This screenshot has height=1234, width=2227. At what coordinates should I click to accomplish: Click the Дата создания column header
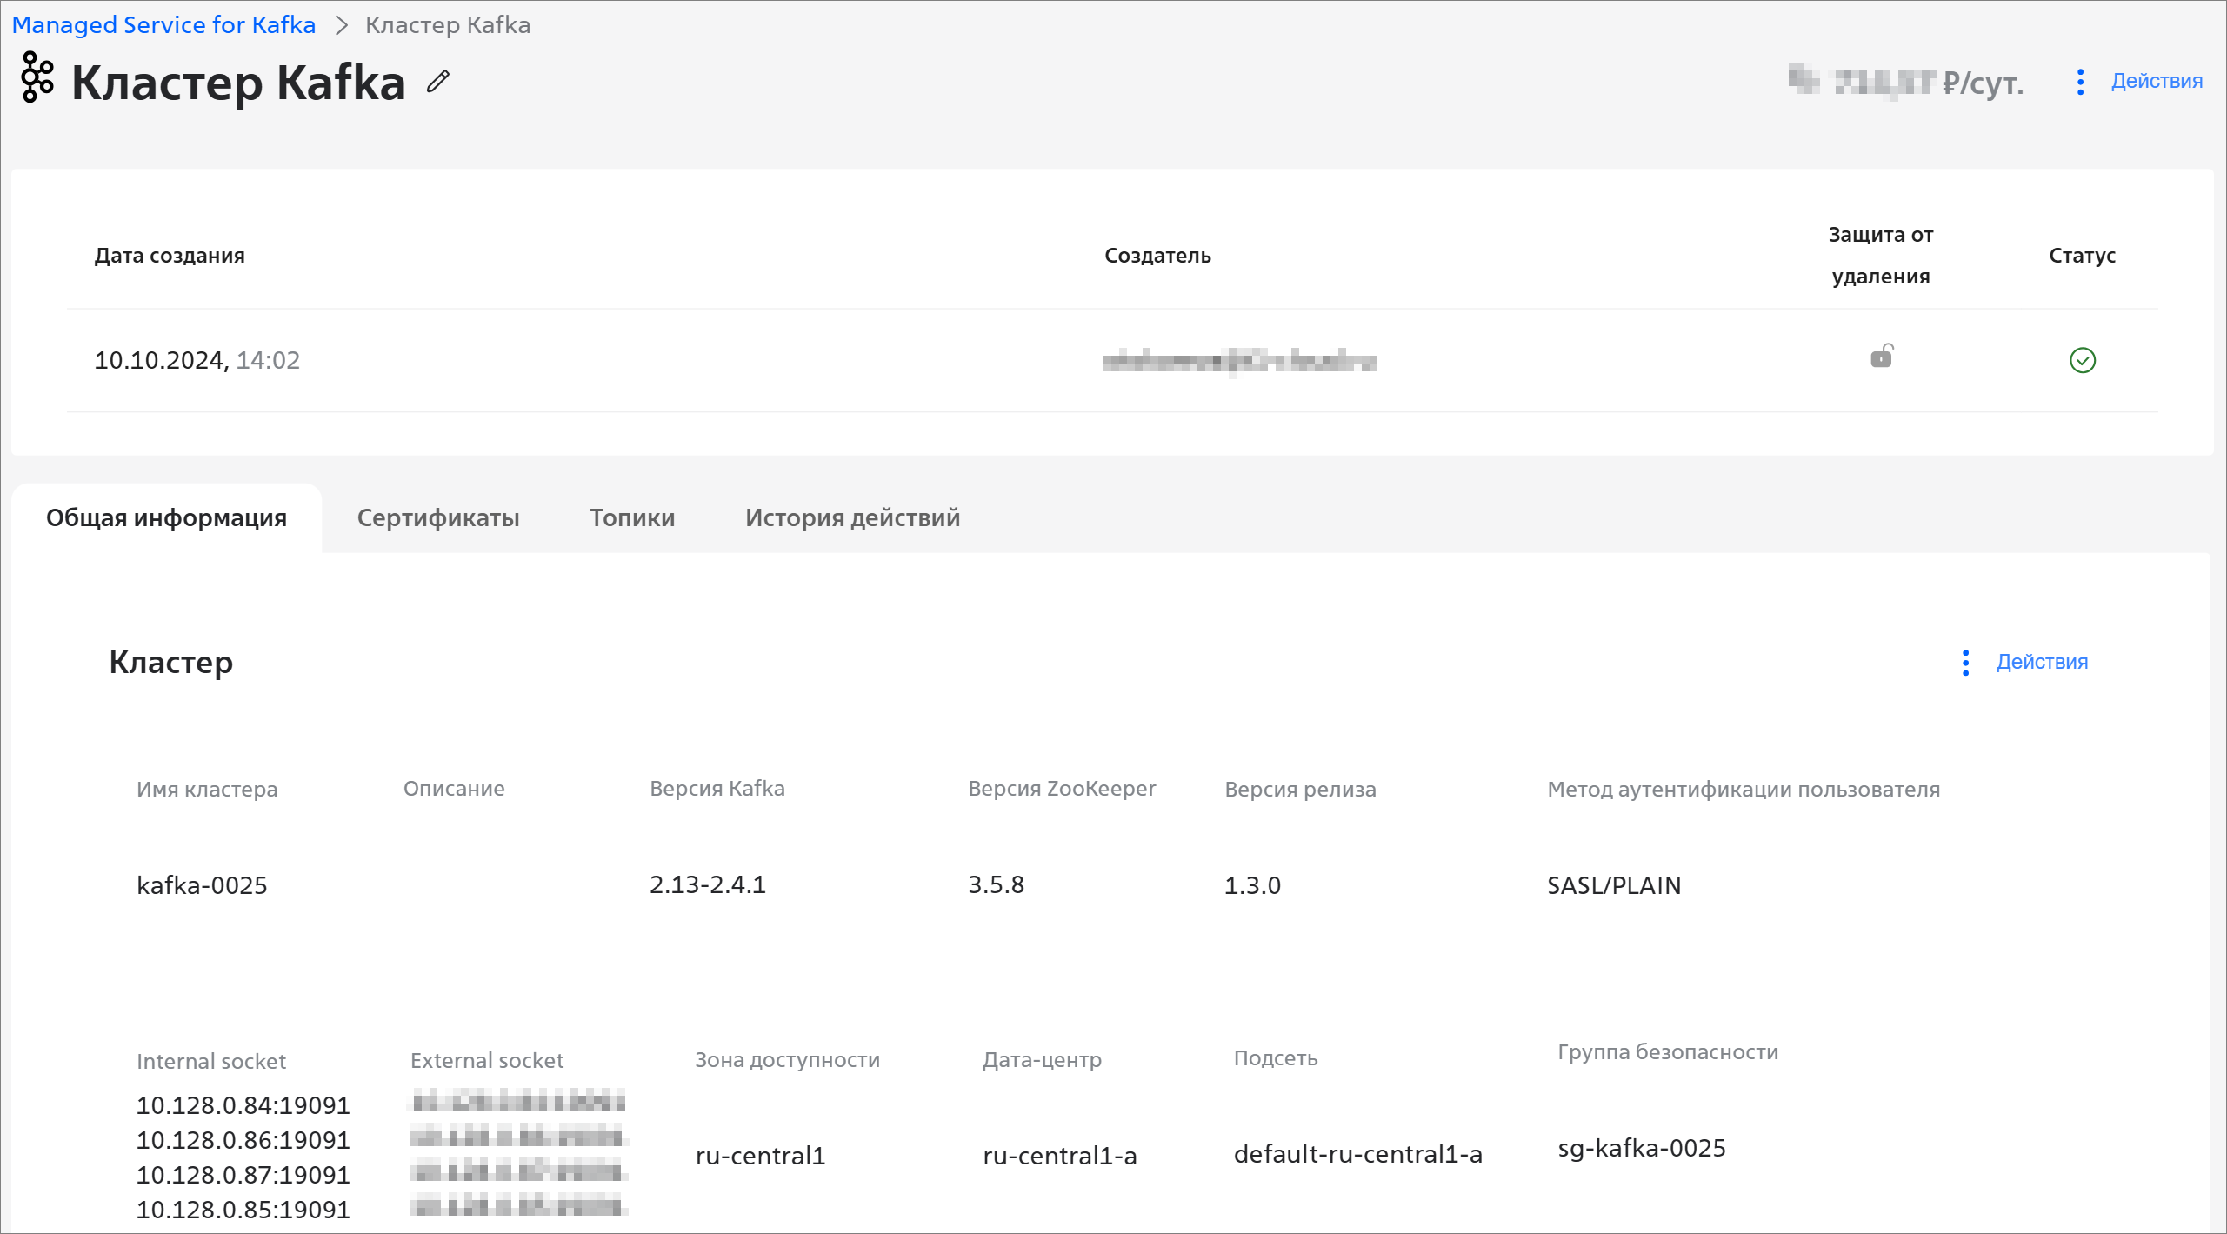pos(170,256)
